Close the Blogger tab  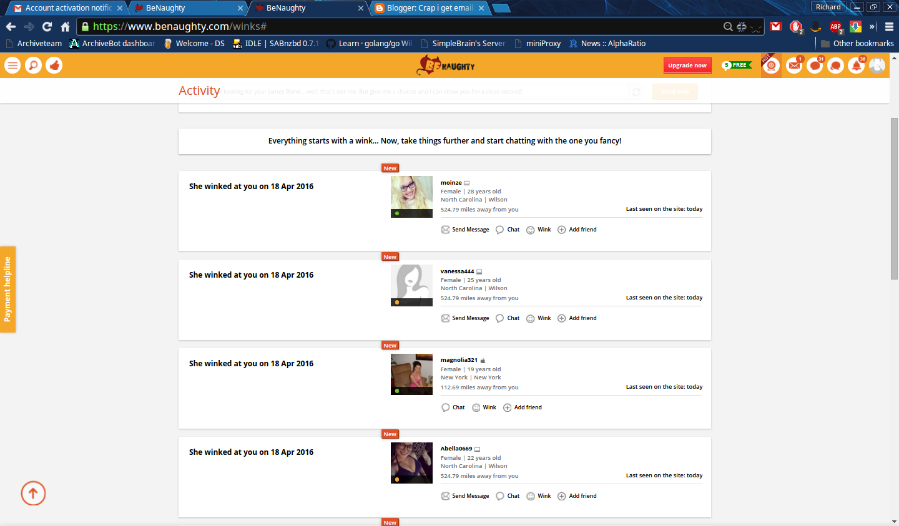point(481,8)
